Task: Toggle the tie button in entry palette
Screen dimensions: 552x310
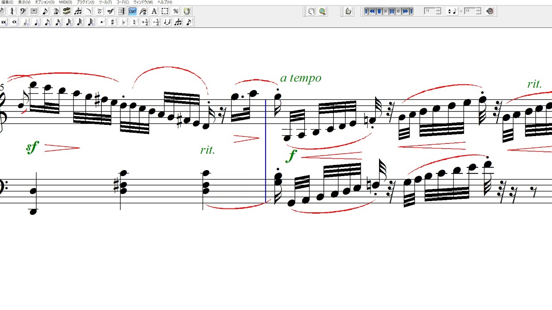Action: tap(167, 22)
